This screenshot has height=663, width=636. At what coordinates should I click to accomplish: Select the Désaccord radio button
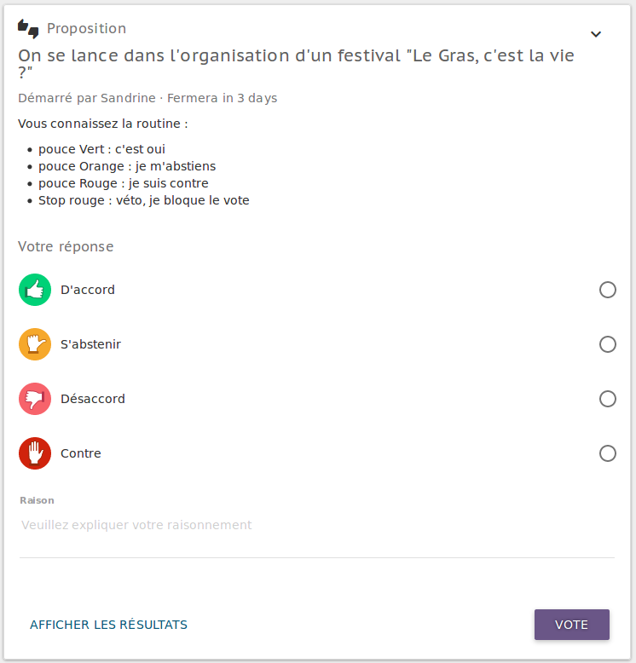tap(607, 399)
